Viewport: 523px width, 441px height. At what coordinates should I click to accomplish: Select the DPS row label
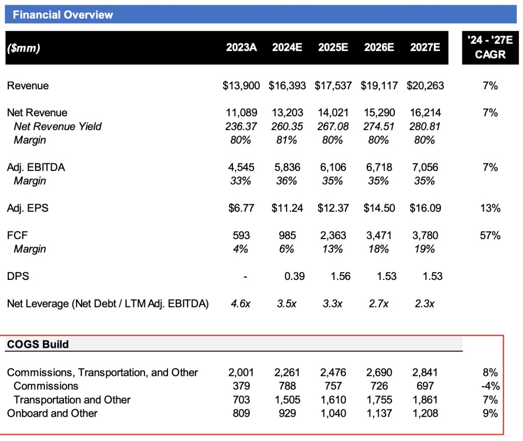tap(17, 276)
